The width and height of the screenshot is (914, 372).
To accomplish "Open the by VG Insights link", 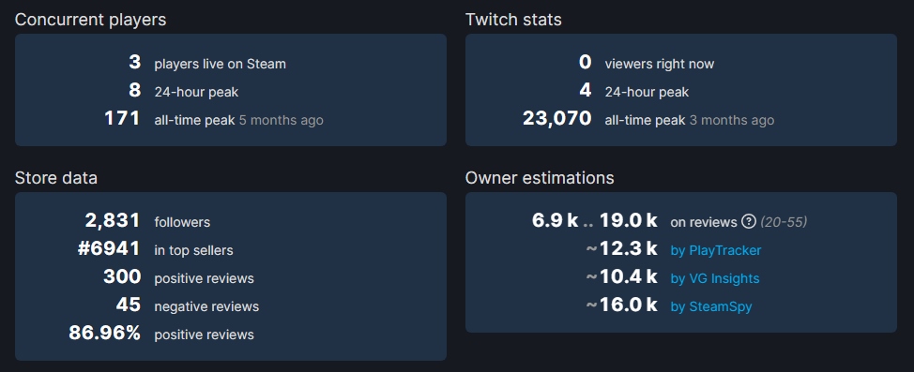I will 715,278.
